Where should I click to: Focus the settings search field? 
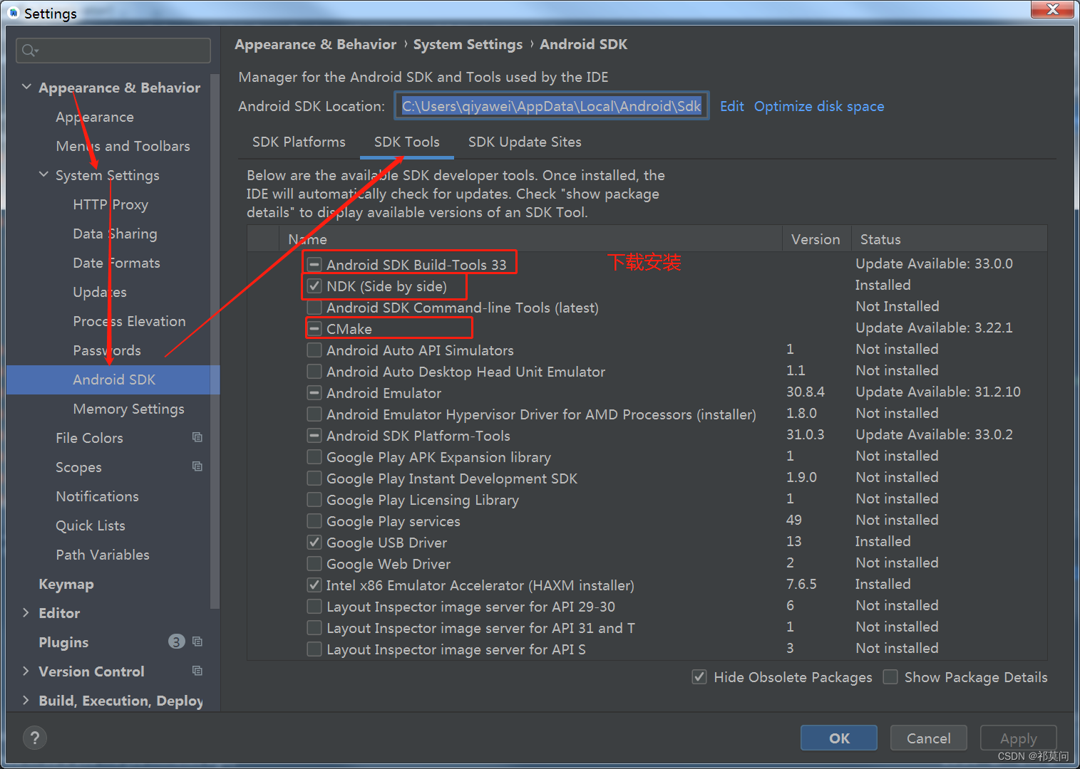tap(113, 51)
